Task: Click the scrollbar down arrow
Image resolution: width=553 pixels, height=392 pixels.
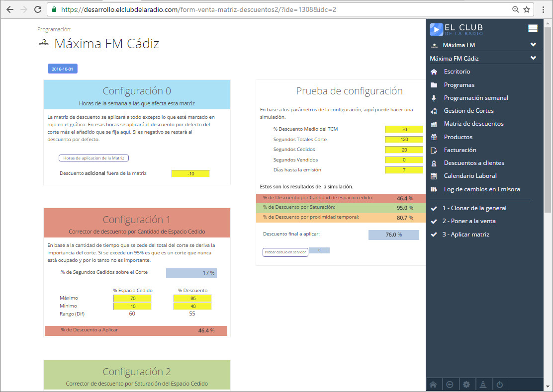Action: [548, 387]
